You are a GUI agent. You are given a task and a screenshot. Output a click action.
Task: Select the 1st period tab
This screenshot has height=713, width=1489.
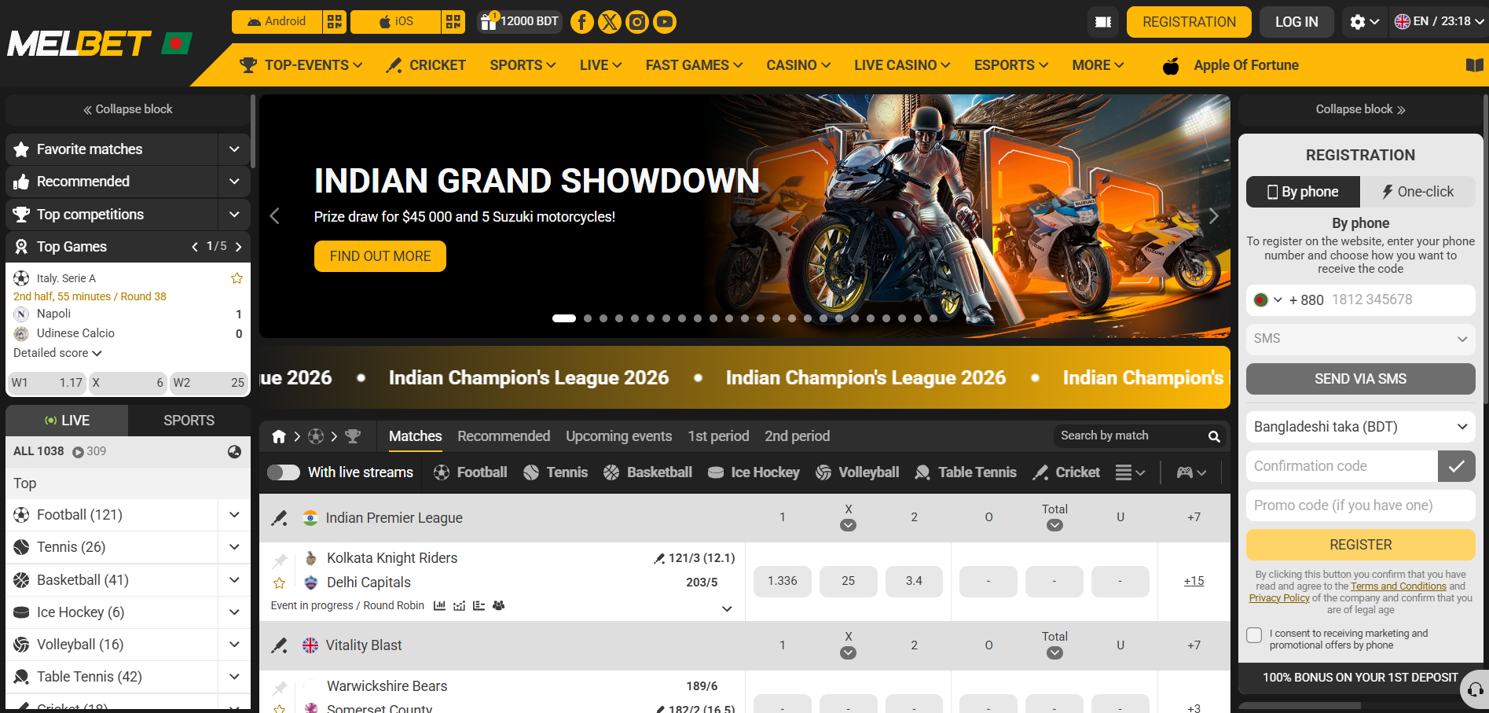[718, 436]
